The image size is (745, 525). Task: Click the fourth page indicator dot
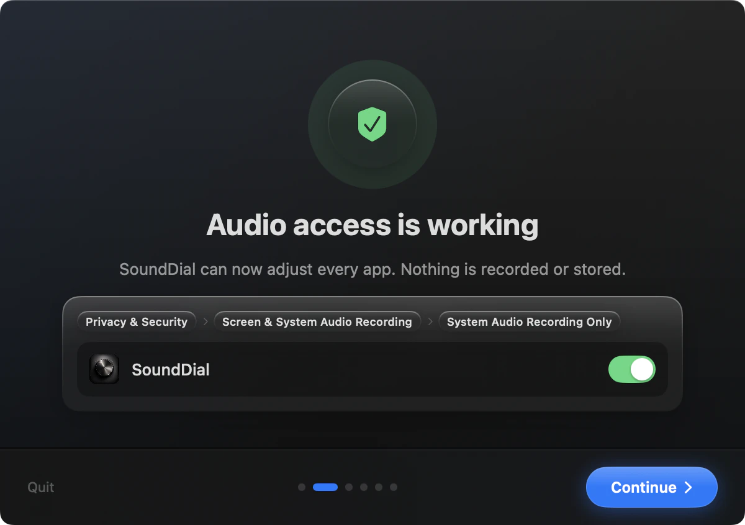364,487
